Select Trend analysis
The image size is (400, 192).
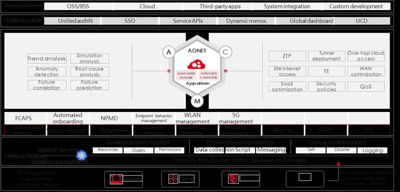tap(47, 58)
